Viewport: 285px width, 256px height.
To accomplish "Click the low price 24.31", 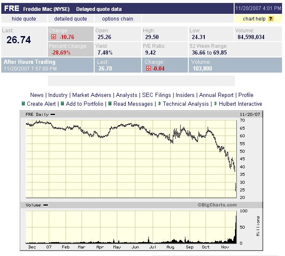I will (x=198, y=37).
